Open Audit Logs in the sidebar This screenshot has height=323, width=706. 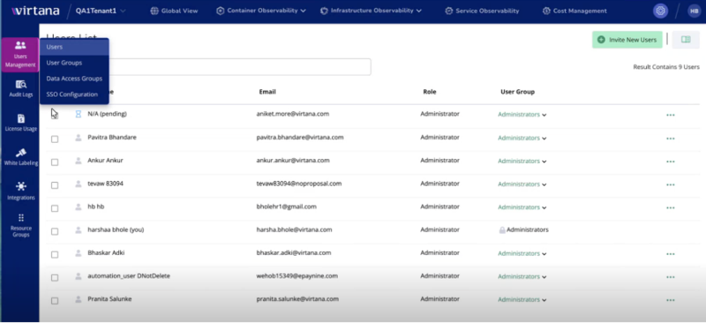(x=20, y=89)
